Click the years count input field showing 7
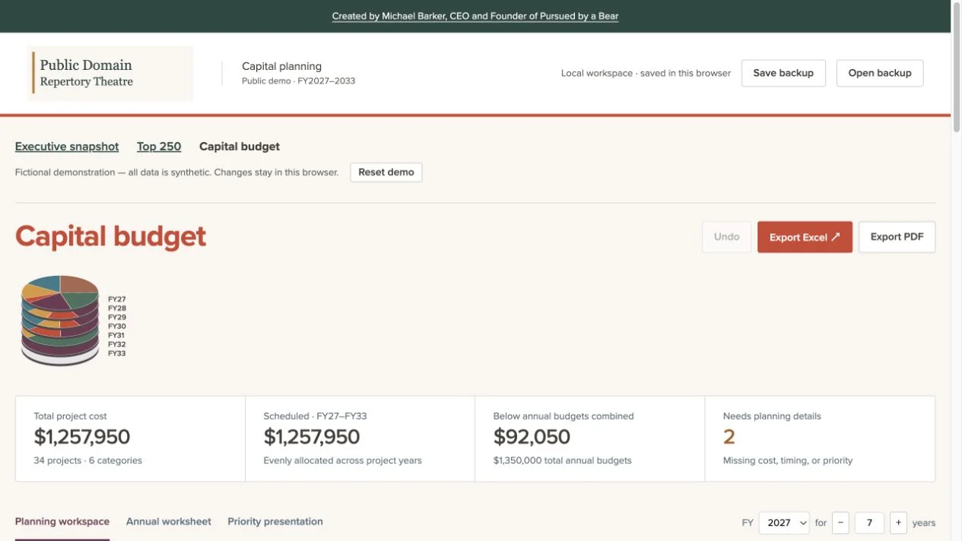Screen dimensions: 962x541 point(869,523)
